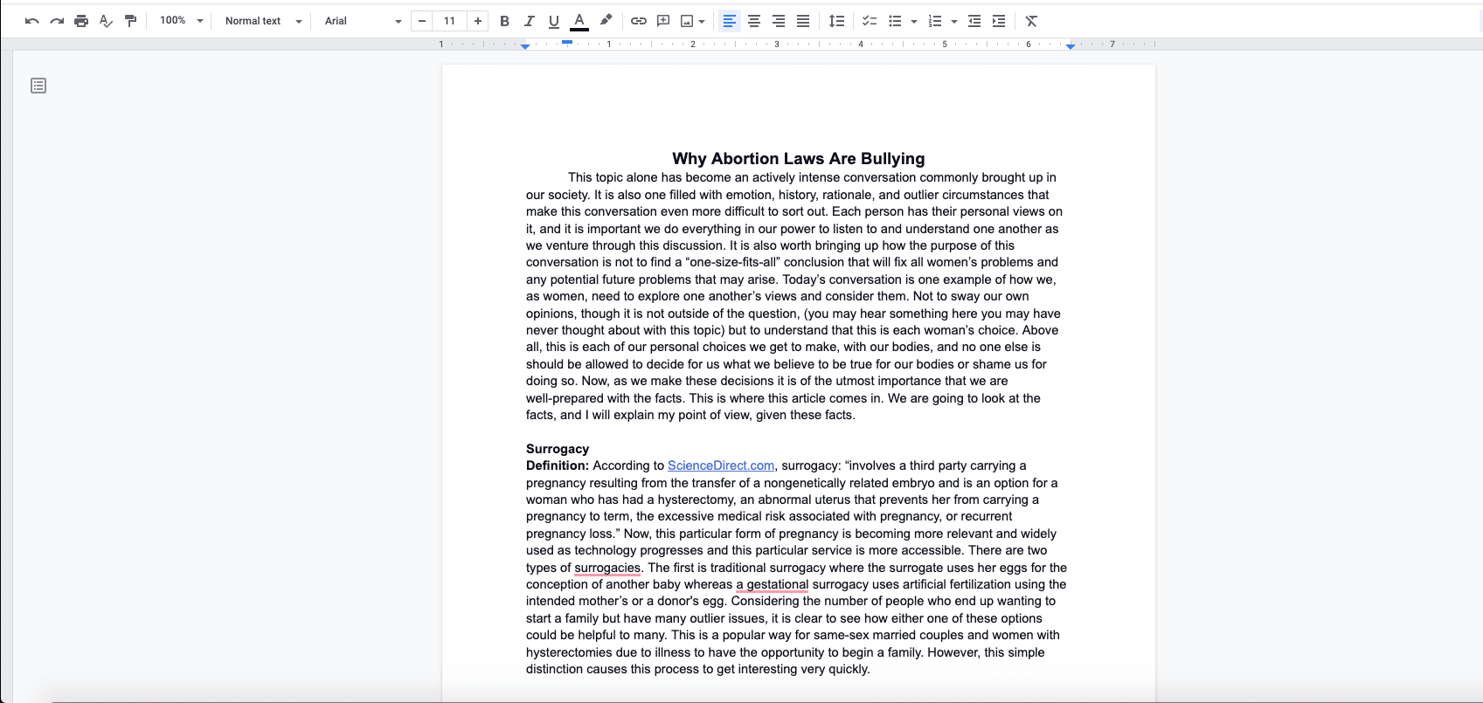Toggle italic formatting
The height and width of the screenshot is (703, 1483).
[x=529, y=21]
